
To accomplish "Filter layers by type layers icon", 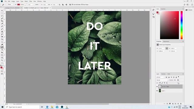I will (171, 77).
